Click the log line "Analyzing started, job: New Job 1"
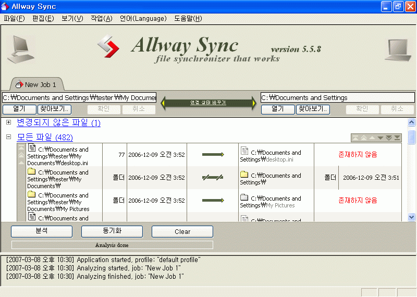417x297 pixels. pos(93,268)
